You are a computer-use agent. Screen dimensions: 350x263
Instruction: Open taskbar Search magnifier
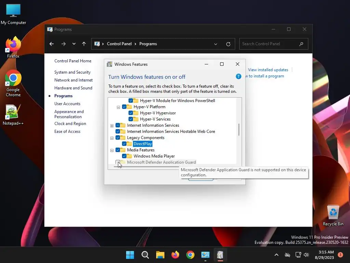point(145,255)
